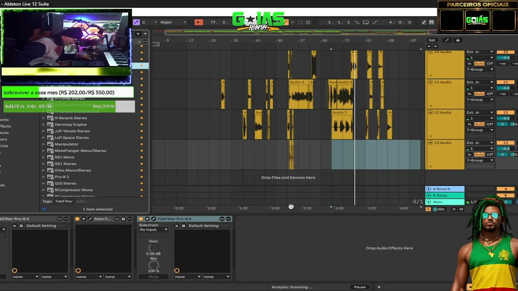
Task: Set track 12 Audio monitor to Off
Action: (490, 124)
